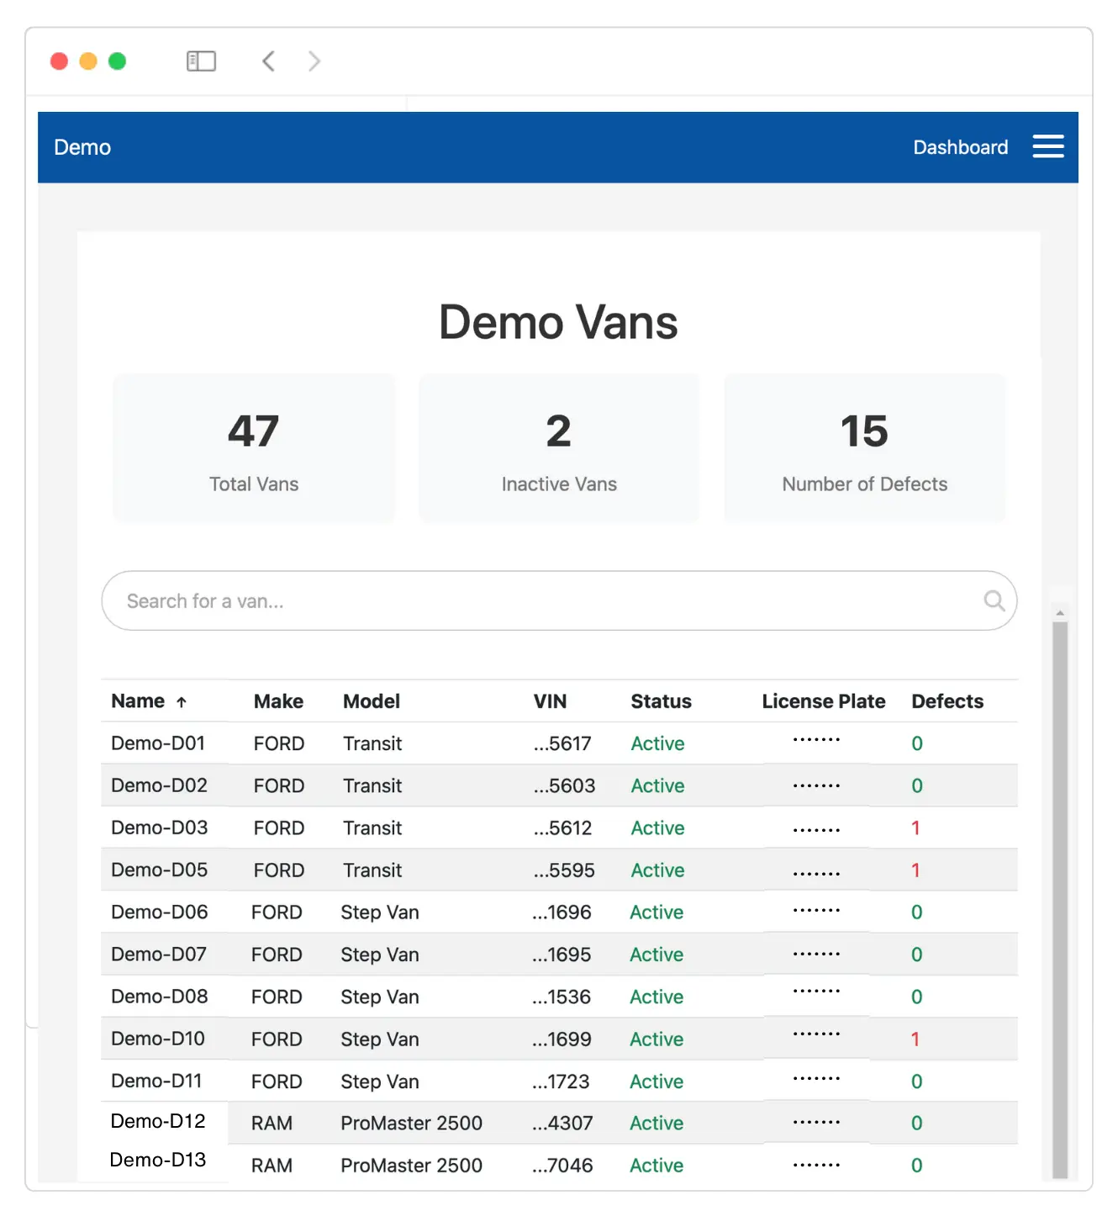
Task: Click the browser forward arrow
Action: [314, 61]
